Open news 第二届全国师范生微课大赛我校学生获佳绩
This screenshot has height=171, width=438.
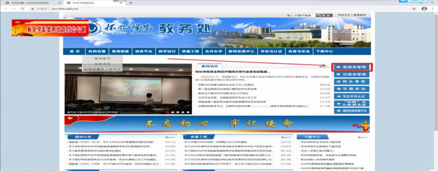(228, 89)
